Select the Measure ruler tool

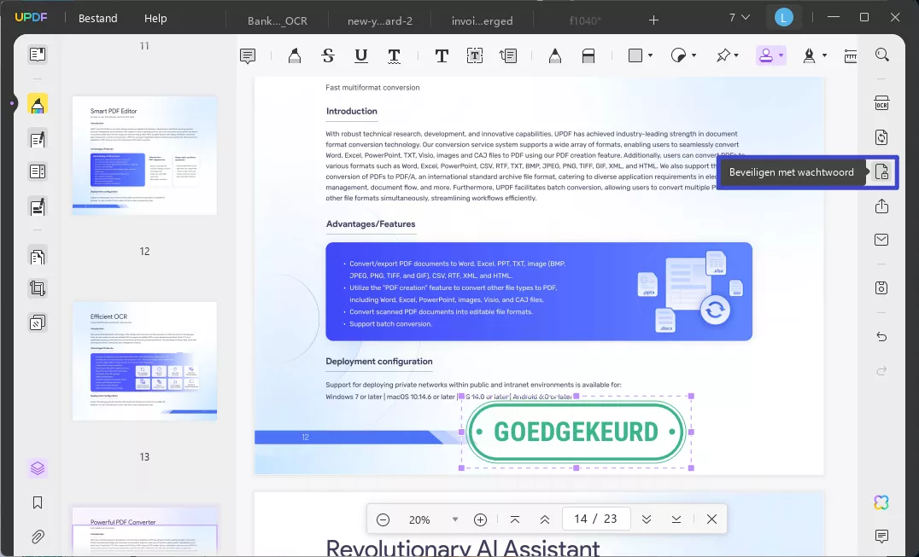[x=850, y=55]
